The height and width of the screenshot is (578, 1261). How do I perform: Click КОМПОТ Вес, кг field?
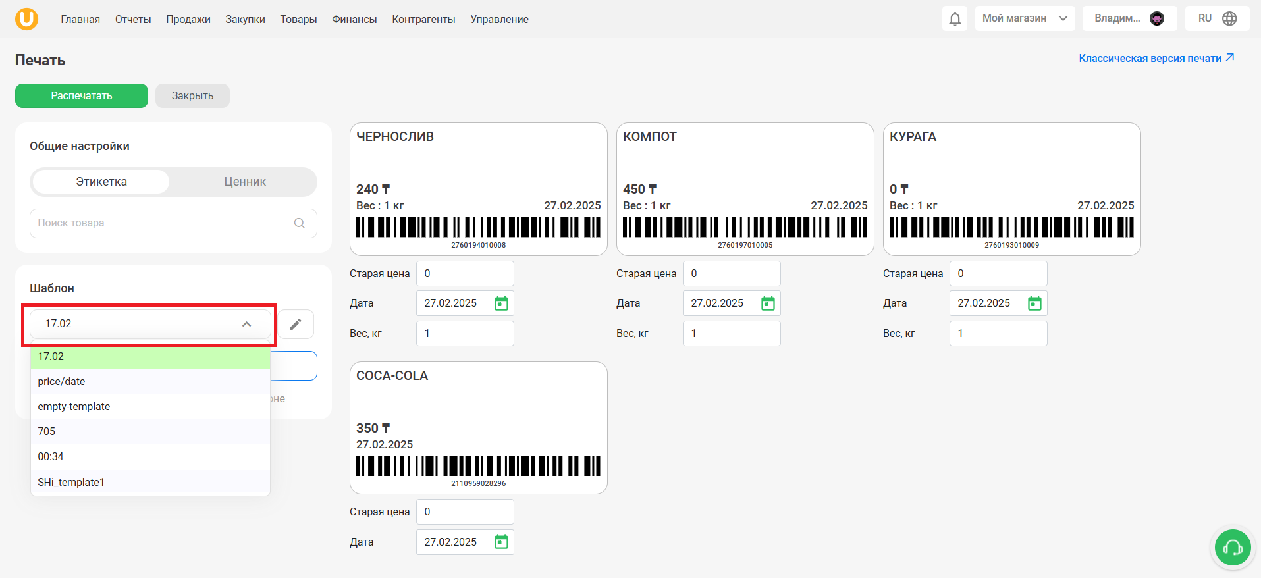coord(732,334)
